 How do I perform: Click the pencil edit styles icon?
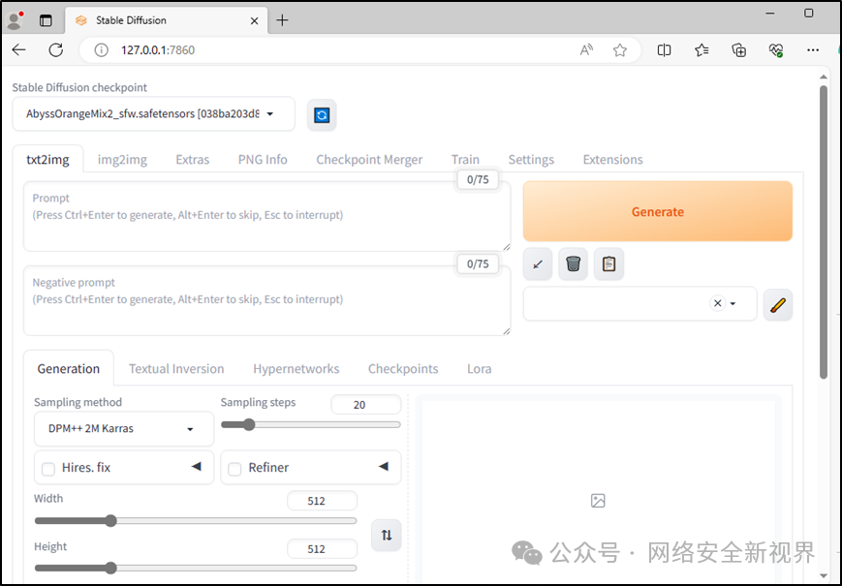[x=777, y=305]
